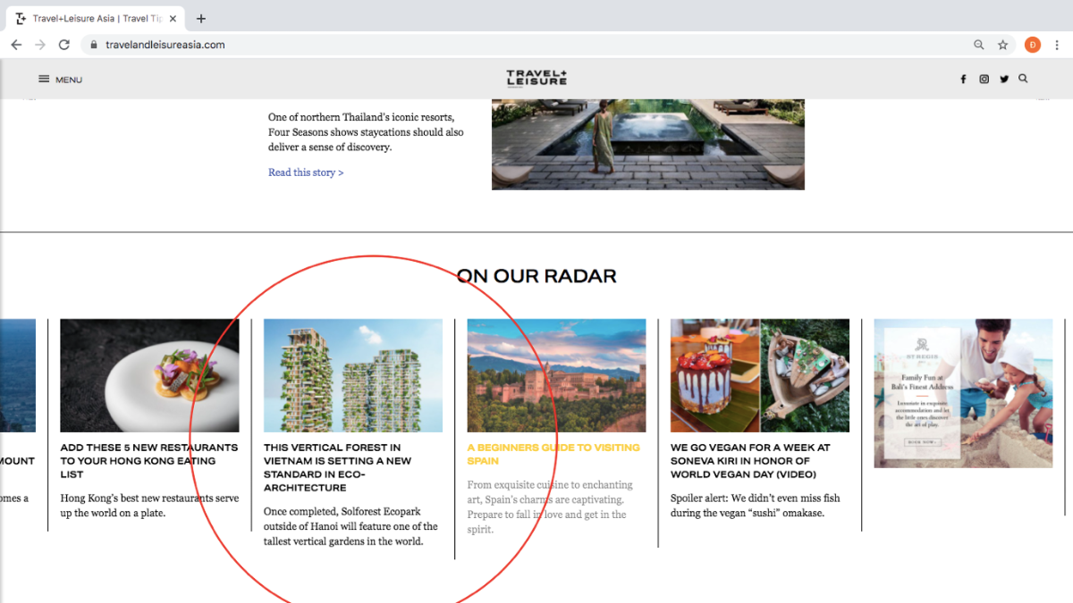Click the Travel+Leisure logo
This screenshot has height=603, width=1073.
click(x=536, y=78)
